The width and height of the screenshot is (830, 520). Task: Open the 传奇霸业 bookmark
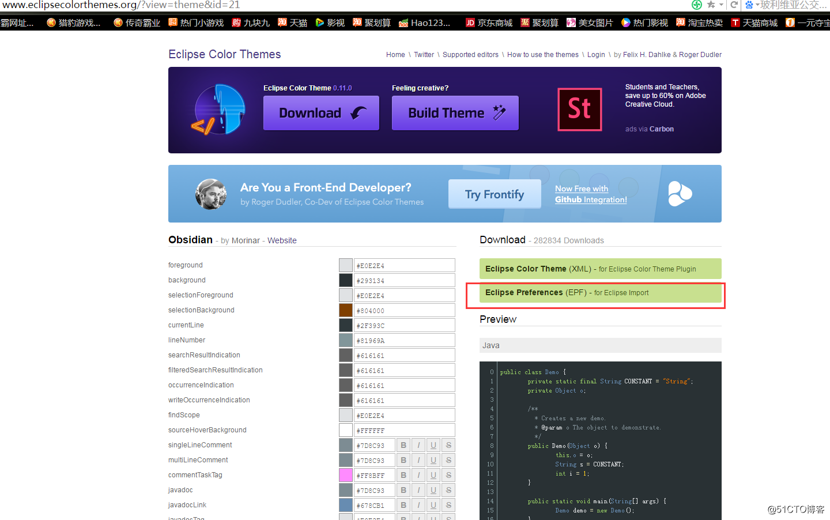click(x=137, y=22)
